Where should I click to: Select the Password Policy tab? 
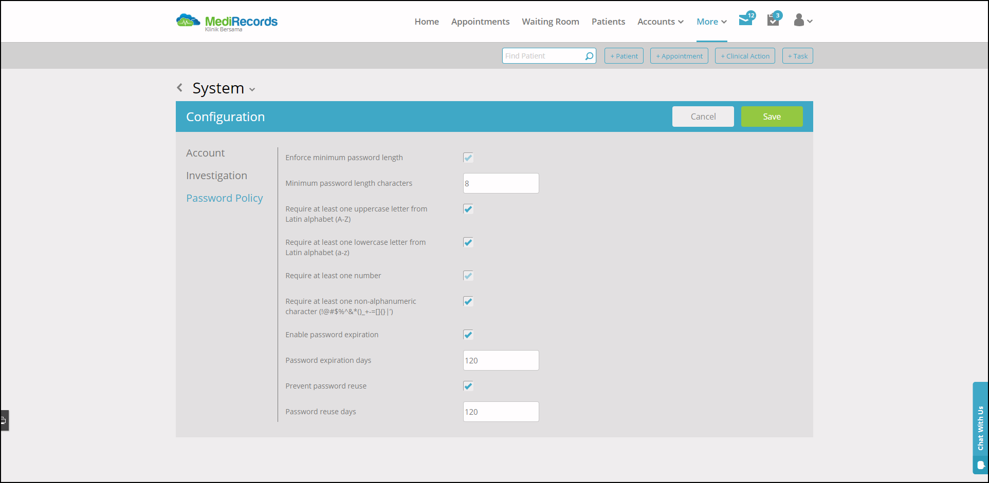tap(224, 198)
